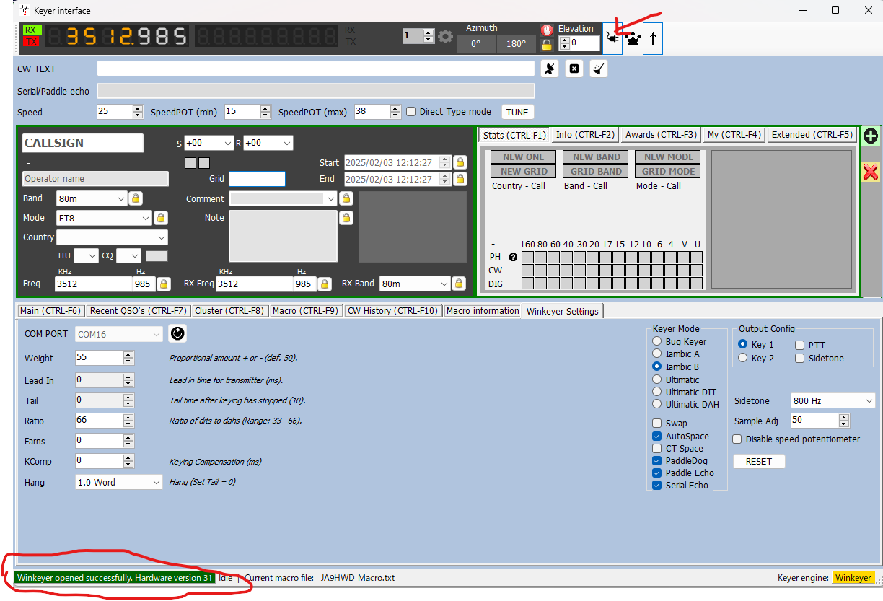Uncheck the AutoSpace option
Viewport: 883px width, 601px height.
coord(657,436)
